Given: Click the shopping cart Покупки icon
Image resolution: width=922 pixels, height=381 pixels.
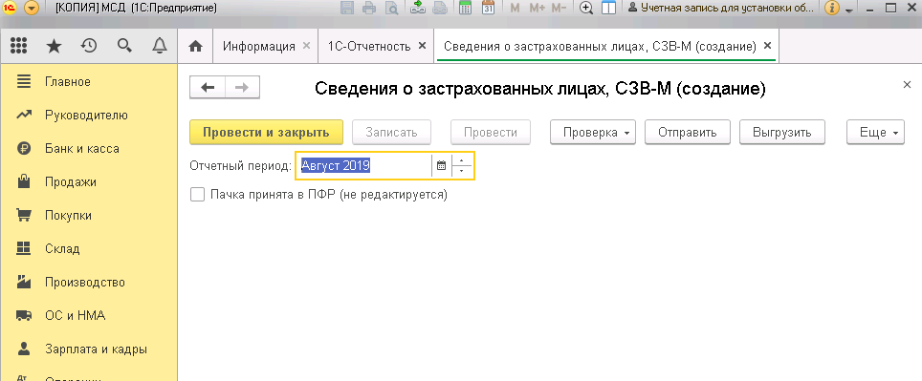Looking at the screenshot, I should (24, 216).
